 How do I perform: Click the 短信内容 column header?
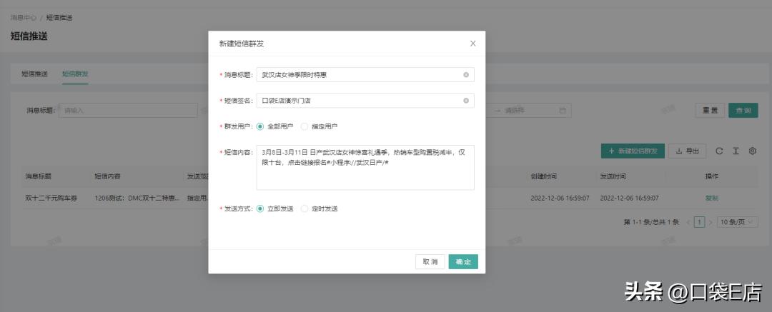[107, 176]
